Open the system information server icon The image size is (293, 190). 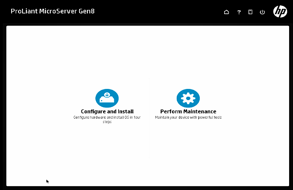click(251, 12)
